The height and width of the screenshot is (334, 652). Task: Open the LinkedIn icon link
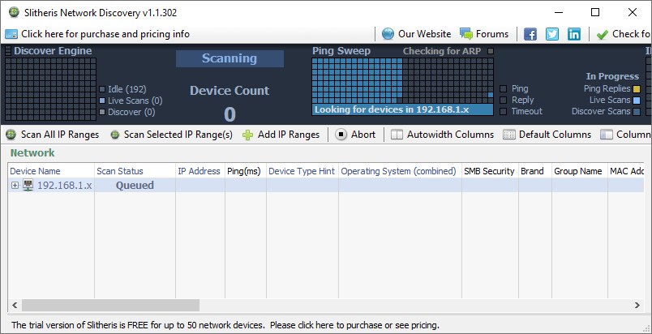574,34
